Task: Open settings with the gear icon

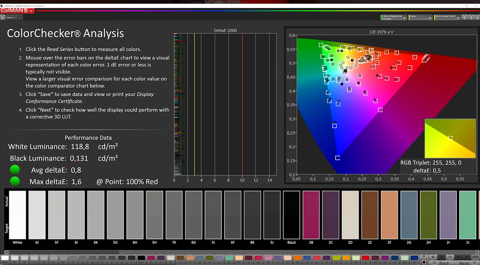Action: tap(464, 17)
